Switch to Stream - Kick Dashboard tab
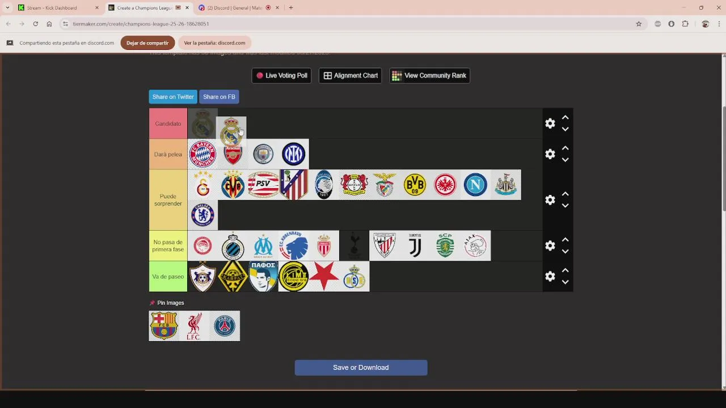Screen dimensions: 726x408 coord(57,8)
